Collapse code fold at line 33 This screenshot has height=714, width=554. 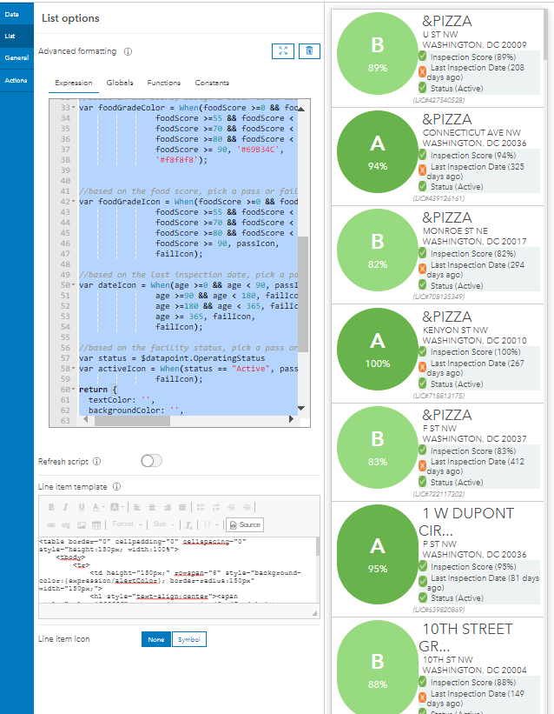pos(74,108)
